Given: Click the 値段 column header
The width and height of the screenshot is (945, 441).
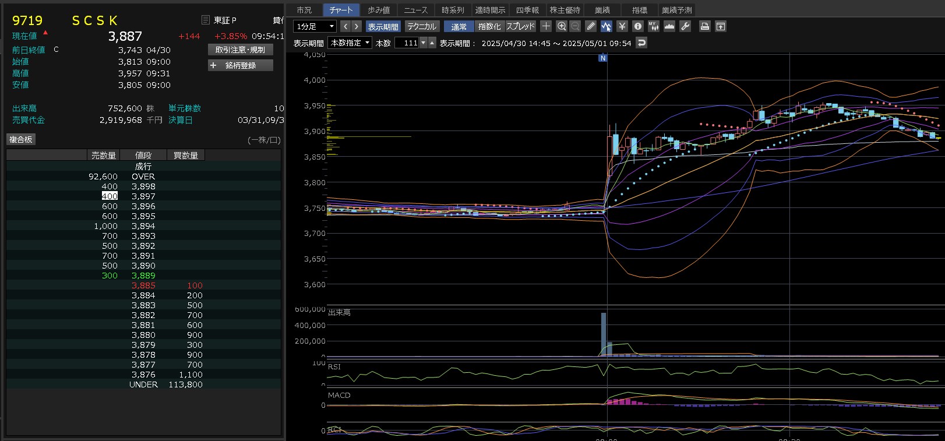Looking at the screenshot, I should tap(143, 156).
